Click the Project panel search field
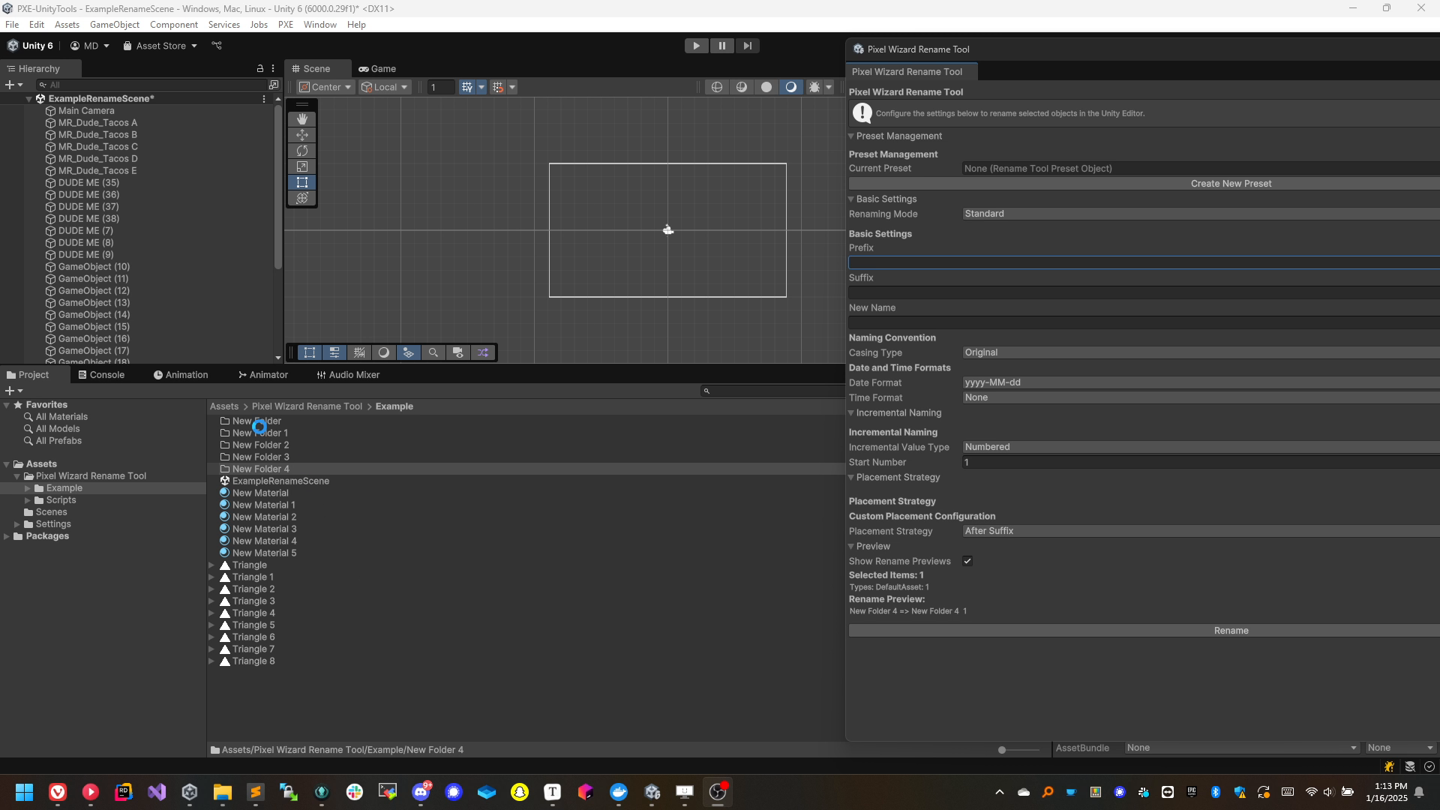 (772, 391)
